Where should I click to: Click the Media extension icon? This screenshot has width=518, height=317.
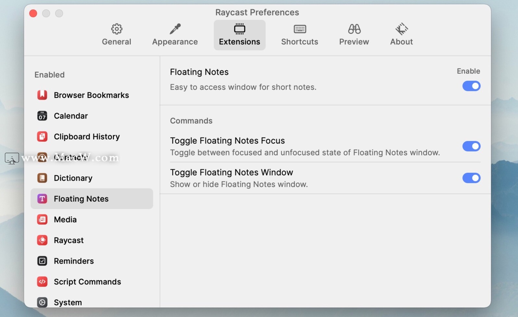[42, 219]
